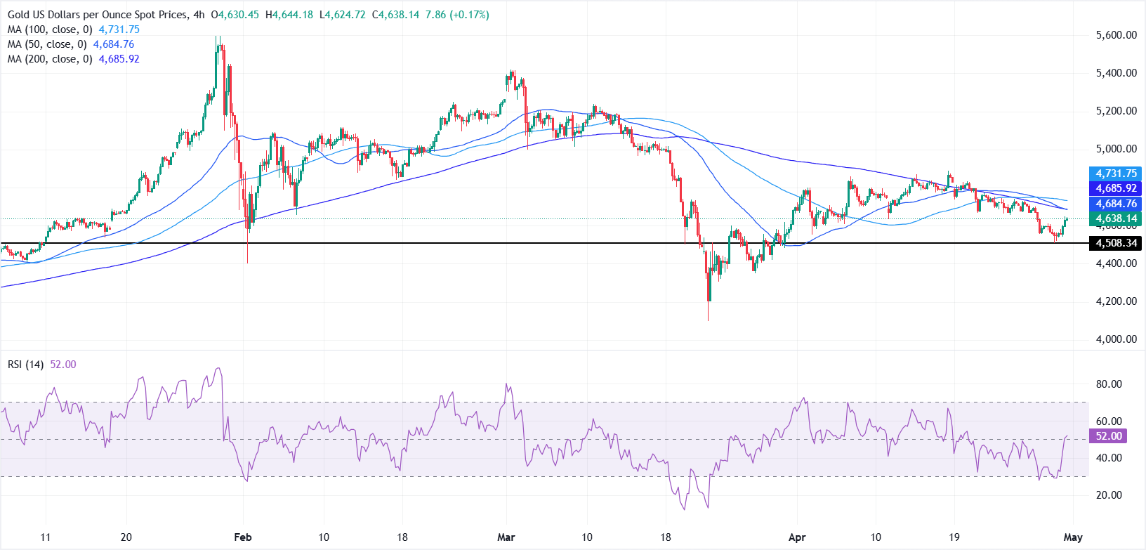This screenshot has height=550, width=1146.
Task: Click the purple 52.00 RSI value tag
Action: [1108, 436]
